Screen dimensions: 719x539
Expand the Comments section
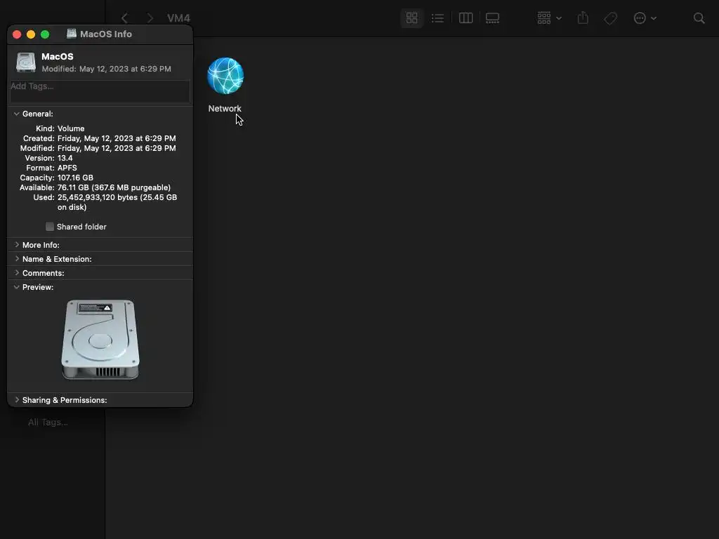point(17,273)
